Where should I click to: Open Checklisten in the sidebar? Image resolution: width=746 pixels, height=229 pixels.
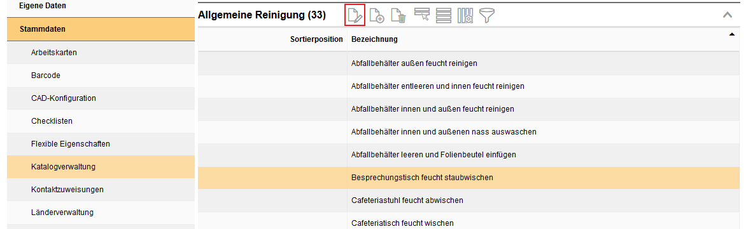pos(101,121)
